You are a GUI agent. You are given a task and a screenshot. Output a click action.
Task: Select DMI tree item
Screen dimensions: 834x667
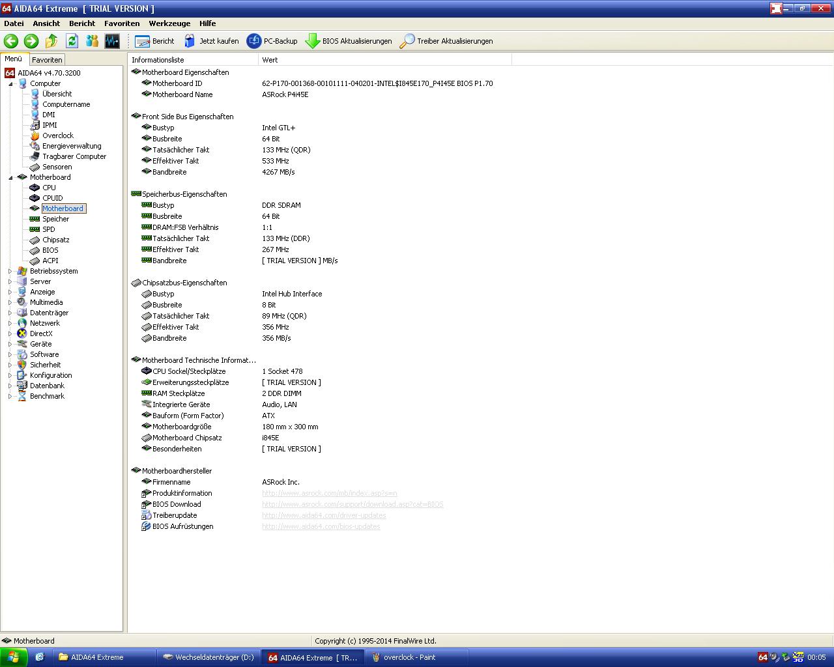[49, 115]
